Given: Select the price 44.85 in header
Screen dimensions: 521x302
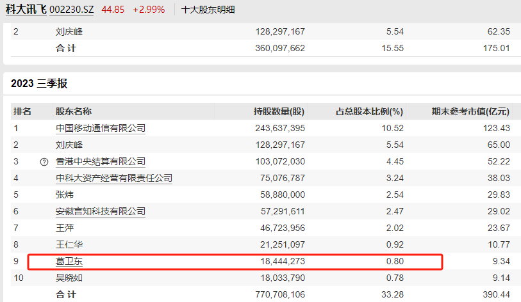Looking at the screenshot, I should pos(113,10).
